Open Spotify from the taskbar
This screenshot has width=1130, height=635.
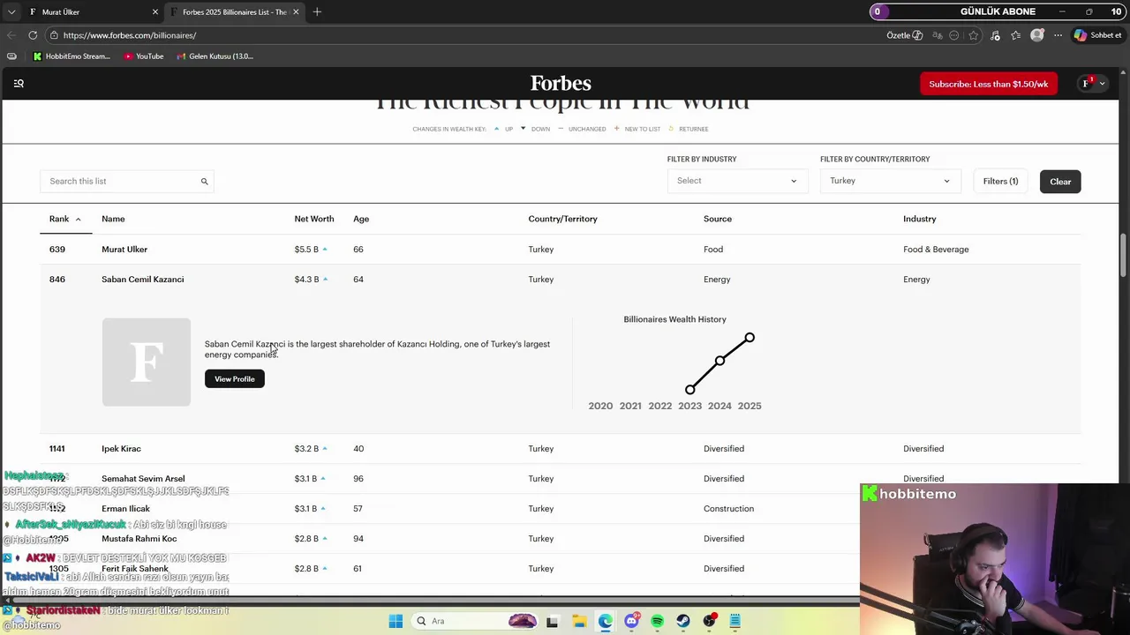[x=657, y=621]
